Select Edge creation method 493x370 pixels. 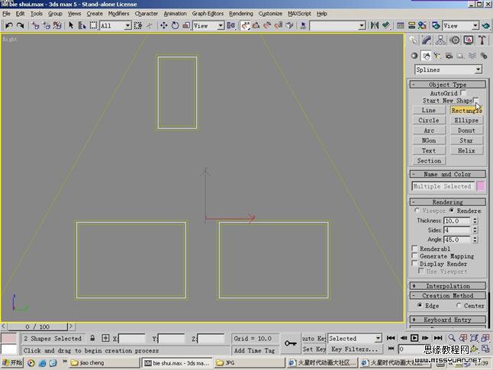pos(420,305)
